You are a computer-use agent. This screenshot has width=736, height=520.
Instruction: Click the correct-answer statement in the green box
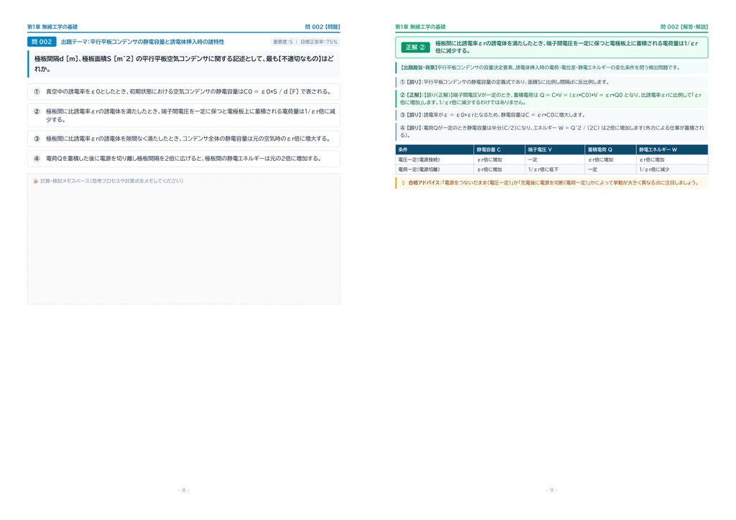coord(566,47)
